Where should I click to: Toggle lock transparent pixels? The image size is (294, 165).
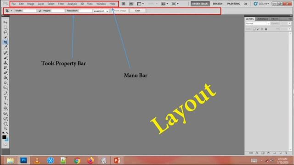(x=254, y=29)
